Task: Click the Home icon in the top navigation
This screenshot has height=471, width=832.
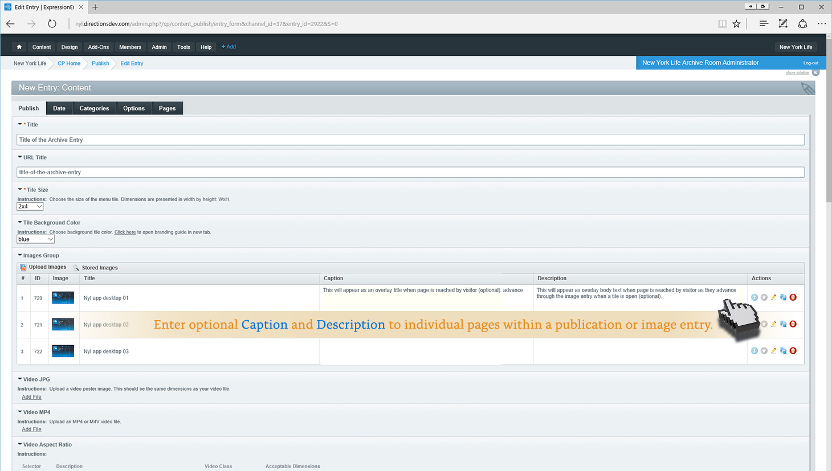Action: click(x=19, y=47)
